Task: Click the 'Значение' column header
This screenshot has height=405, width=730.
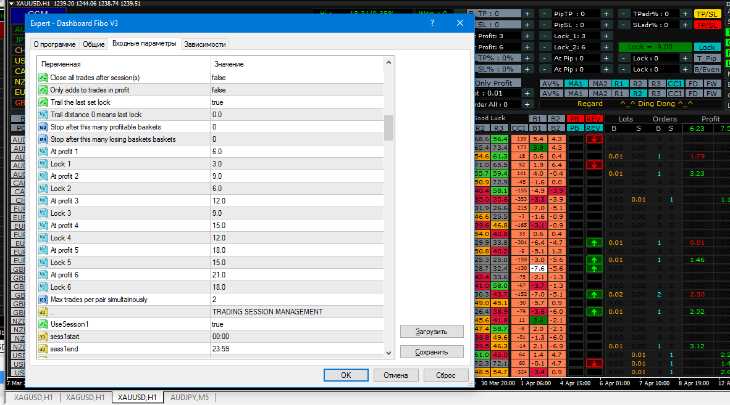Action: tap(229, 64)
